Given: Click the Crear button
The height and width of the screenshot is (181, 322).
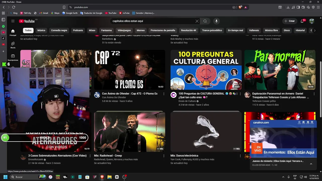Looking at the screenshot, I should [x=290, y=21].
